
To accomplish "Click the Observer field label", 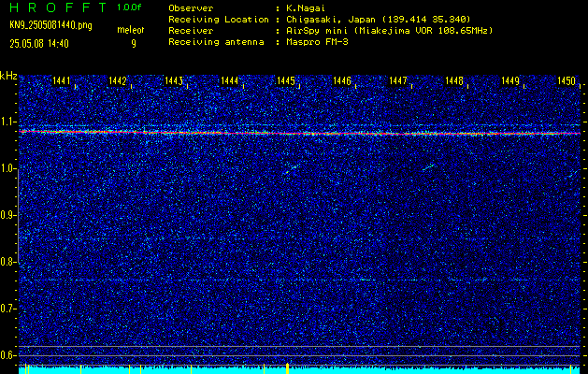I will 191,8.
